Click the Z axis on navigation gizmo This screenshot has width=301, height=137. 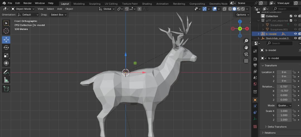240,21
